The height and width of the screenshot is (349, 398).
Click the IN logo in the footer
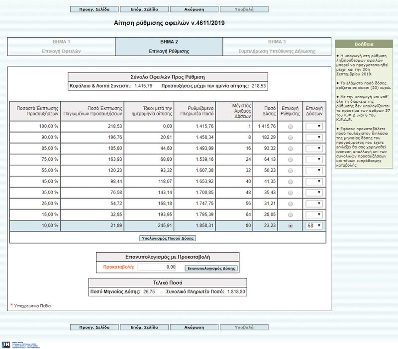pos(6,345)
